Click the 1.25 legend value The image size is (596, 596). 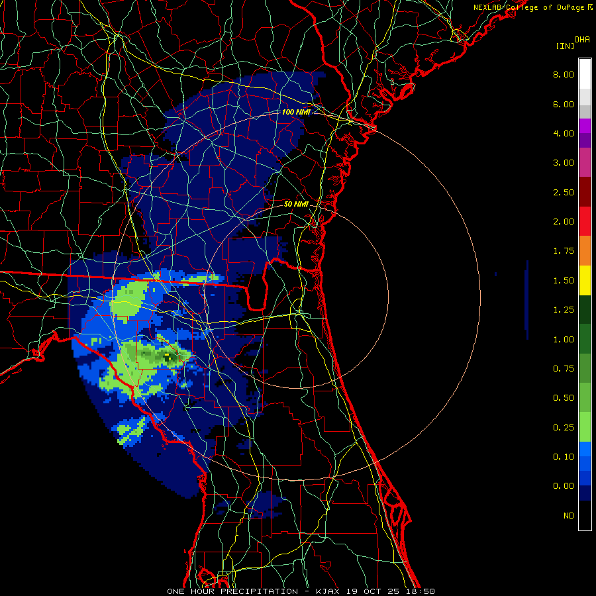point(564,310)
